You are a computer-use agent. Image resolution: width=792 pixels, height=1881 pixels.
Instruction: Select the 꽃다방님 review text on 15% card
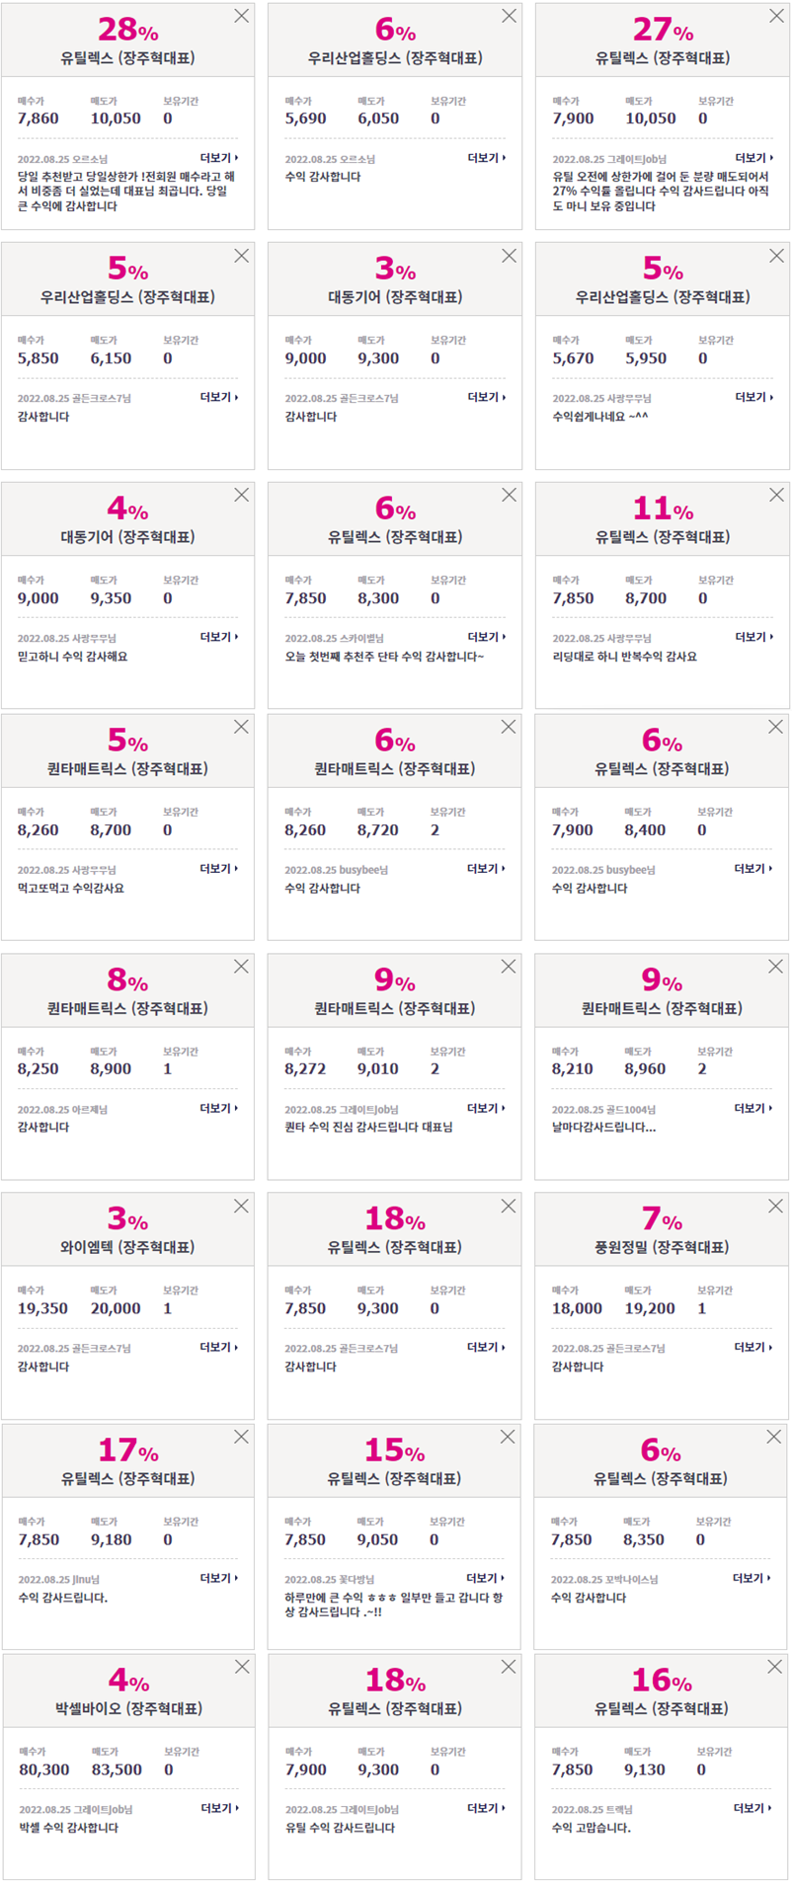click(x=393, y=1605)
